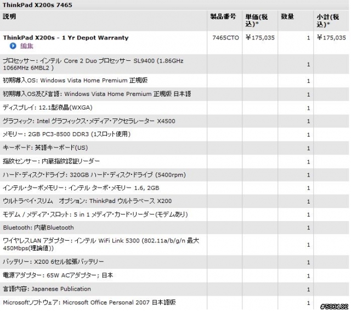
Task: Select the 5 in 1 メディア・カード・リーダー row
Action: (174, 214)
